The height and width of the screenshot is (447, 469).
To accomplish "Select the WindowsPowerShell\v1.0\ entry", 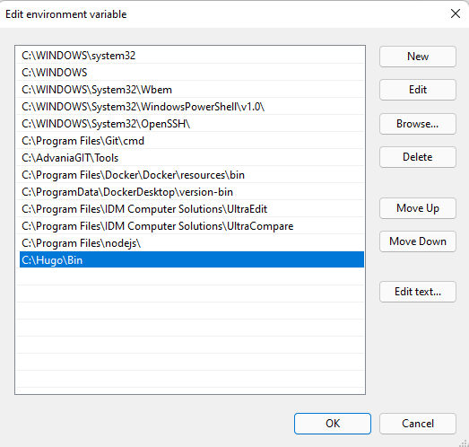I will tap(191, 107).
